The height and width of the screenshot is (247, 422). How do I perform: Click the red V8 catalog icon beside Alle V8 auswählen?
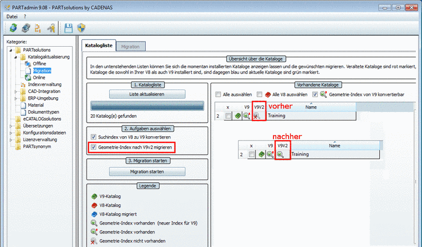pyautogui.click(x=268, y=95)
